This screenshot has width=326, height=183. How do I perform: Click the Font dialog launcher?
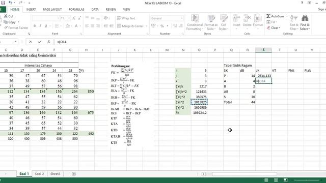coord(81,34)
